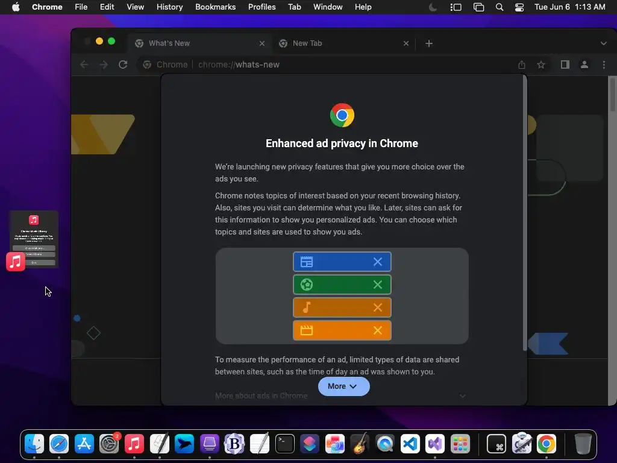The width and height of the screenshot is (617, 463).
Task: Remove the green soccer topic chip
Action: (x=377, y=285)
